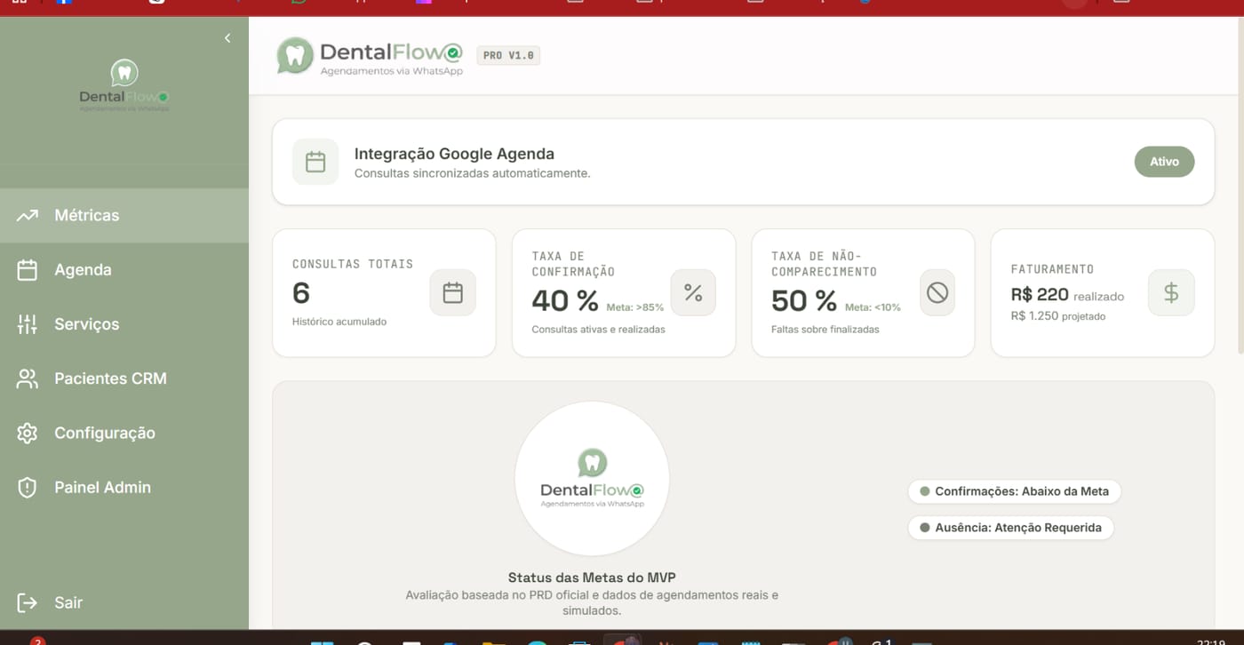
Task: Click the page's vertical scrollbar
Action: 1240,187
